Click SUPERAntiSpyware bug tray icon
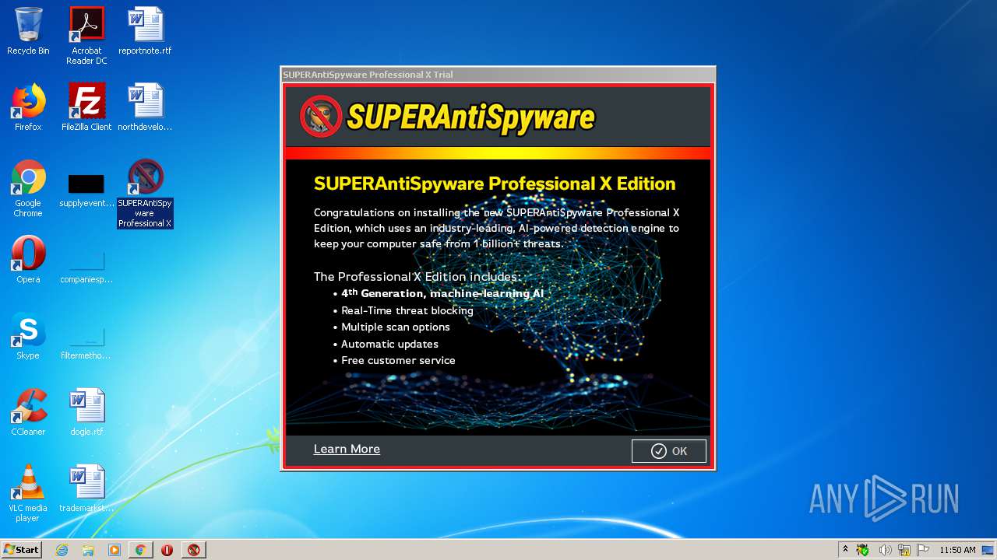This screenshot has width=997, height=560. pos(863,550)
